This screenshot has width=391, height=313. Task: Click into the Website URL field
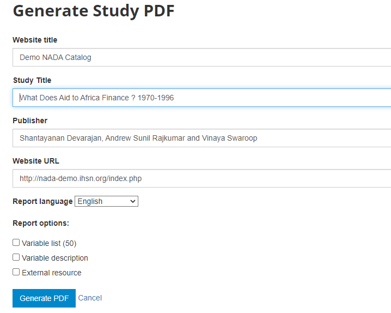coord(201,178)
